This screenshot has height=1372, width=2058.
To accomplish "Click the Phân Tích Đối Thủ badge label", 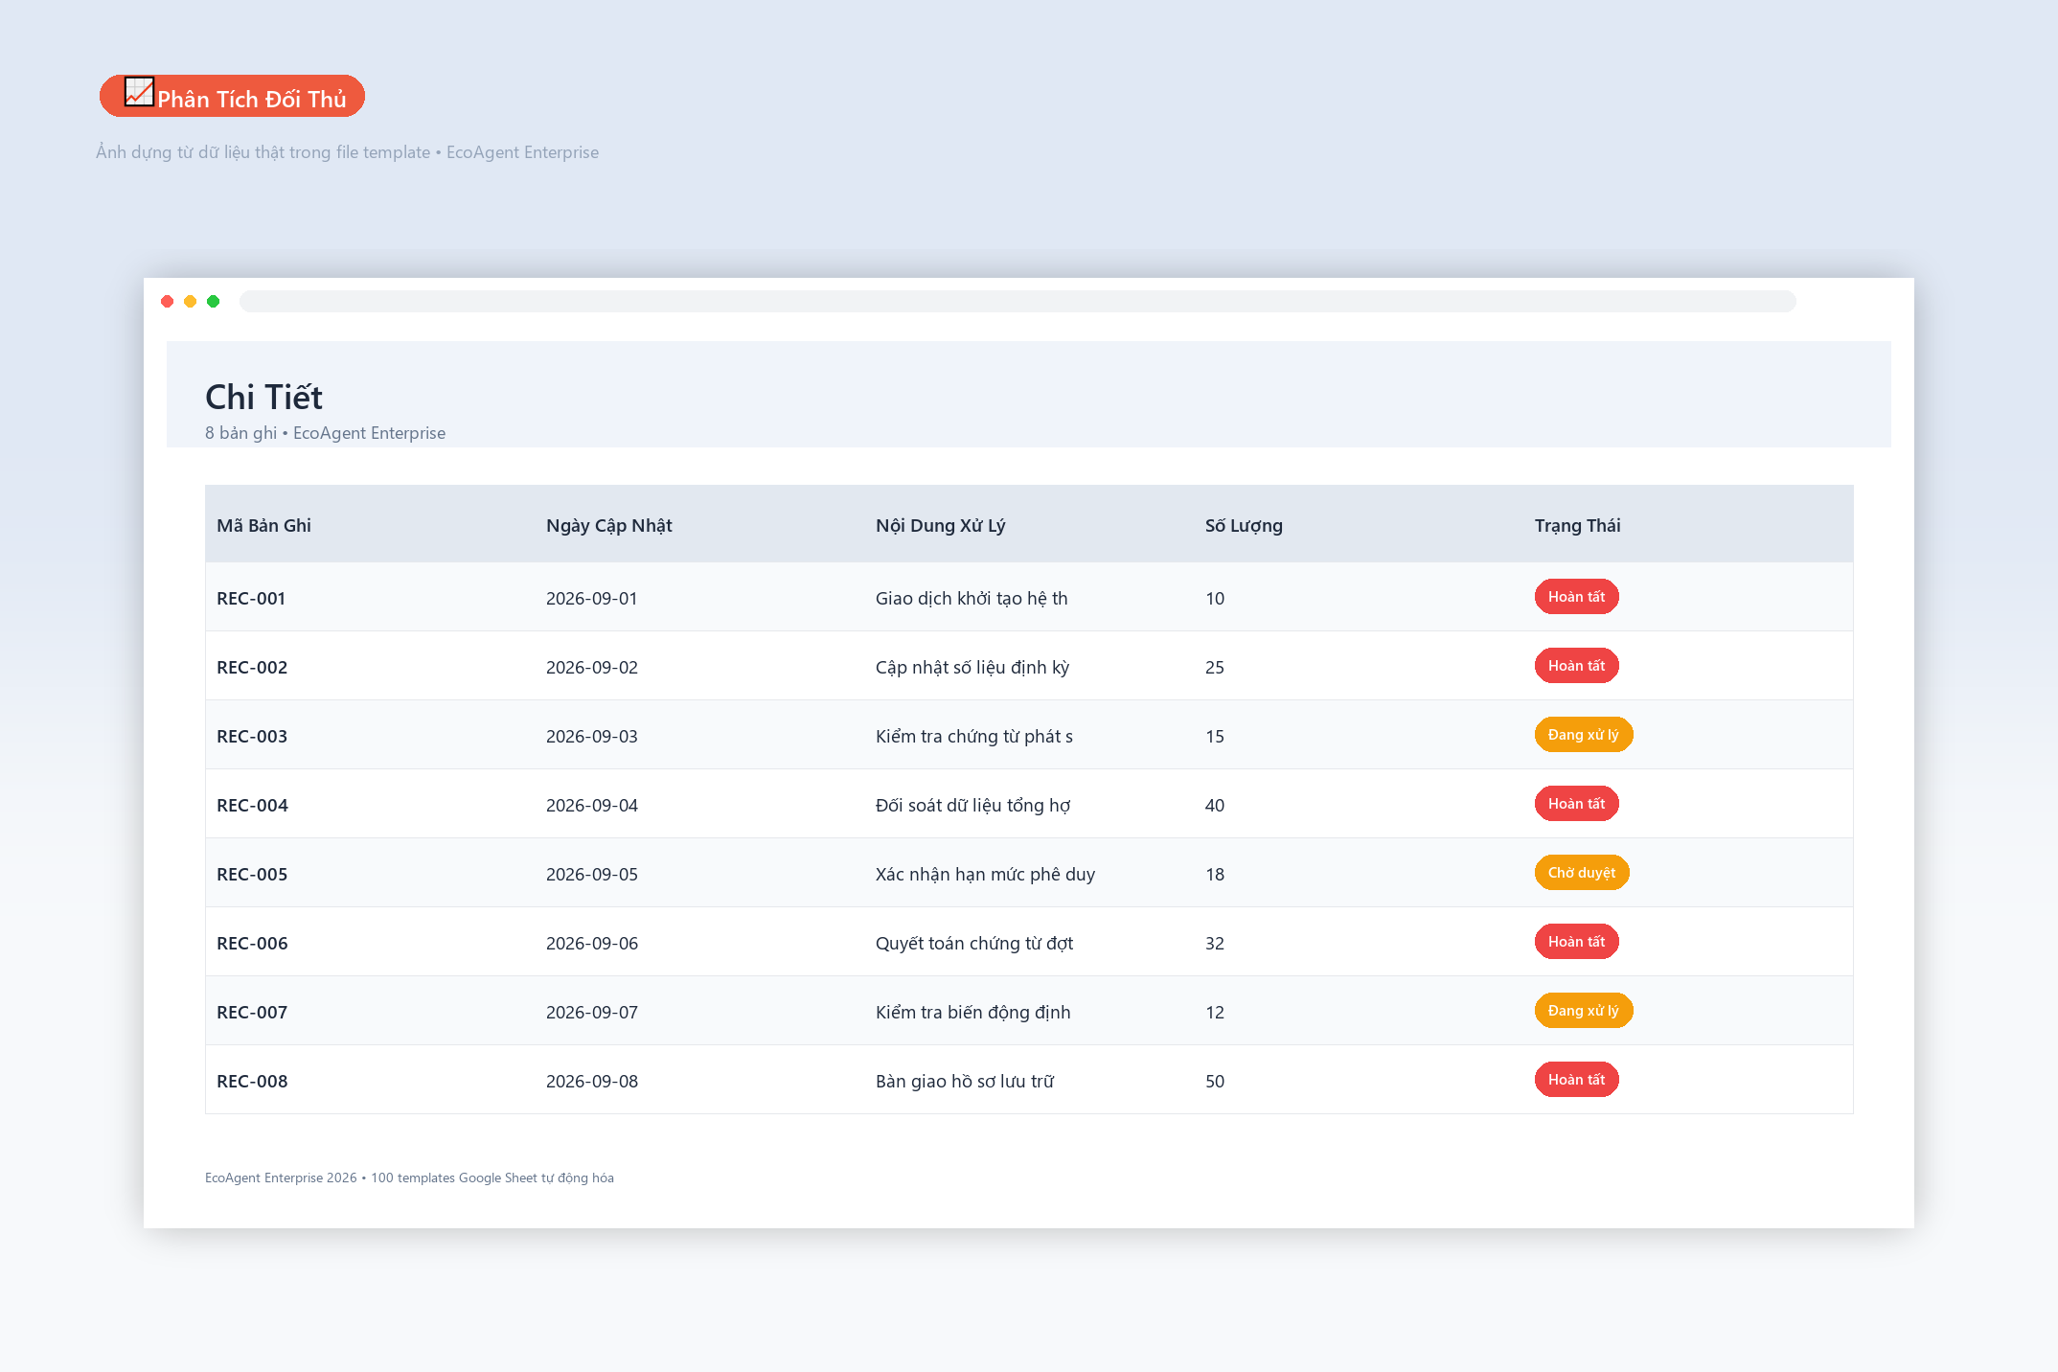I will click(x=251, y=99).
